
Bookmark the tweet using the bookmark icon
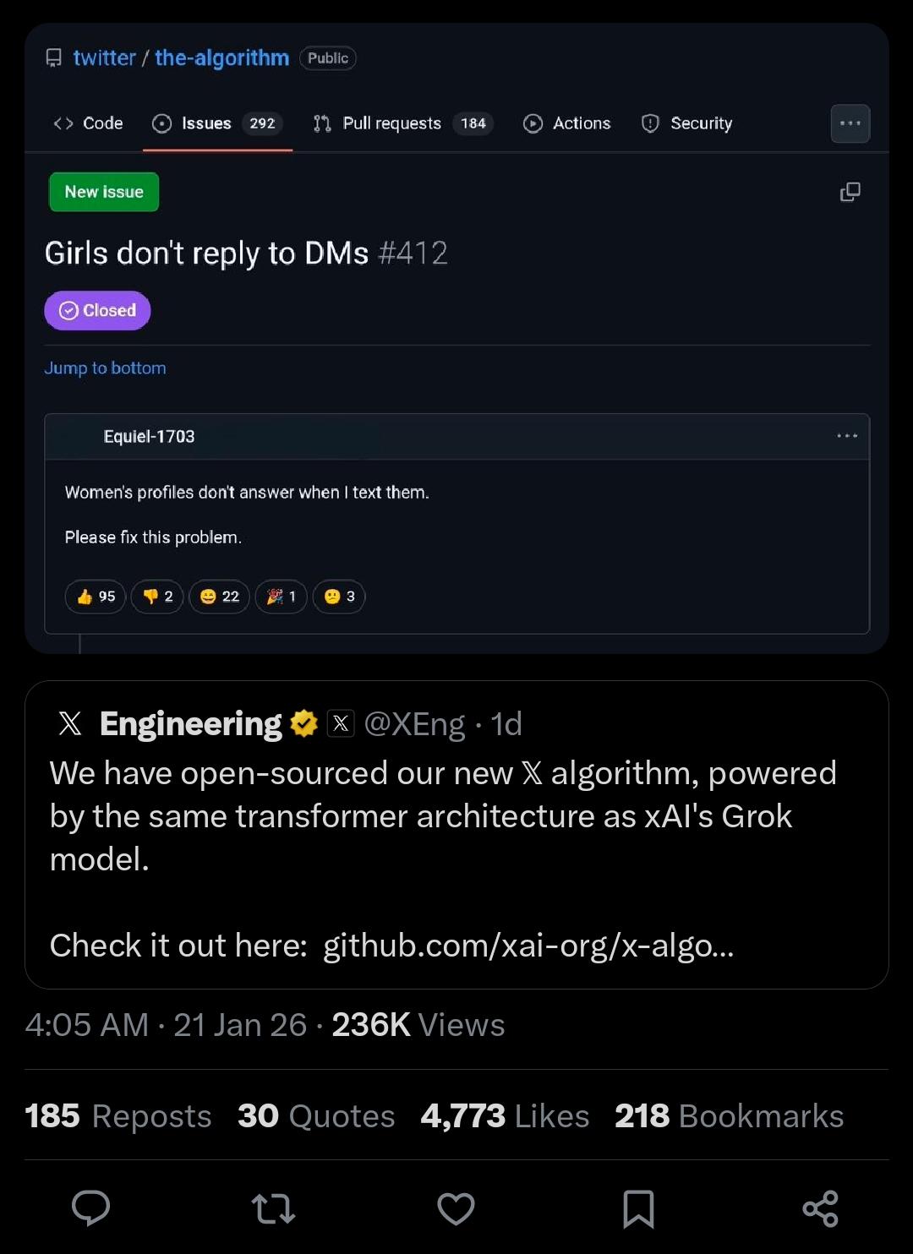(x=639, y=1208)
